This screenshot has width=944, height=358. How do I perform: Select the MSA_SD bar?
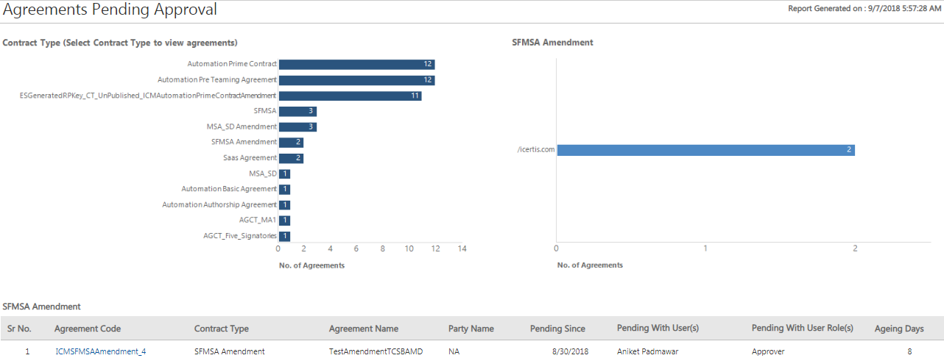coord(285,174)
